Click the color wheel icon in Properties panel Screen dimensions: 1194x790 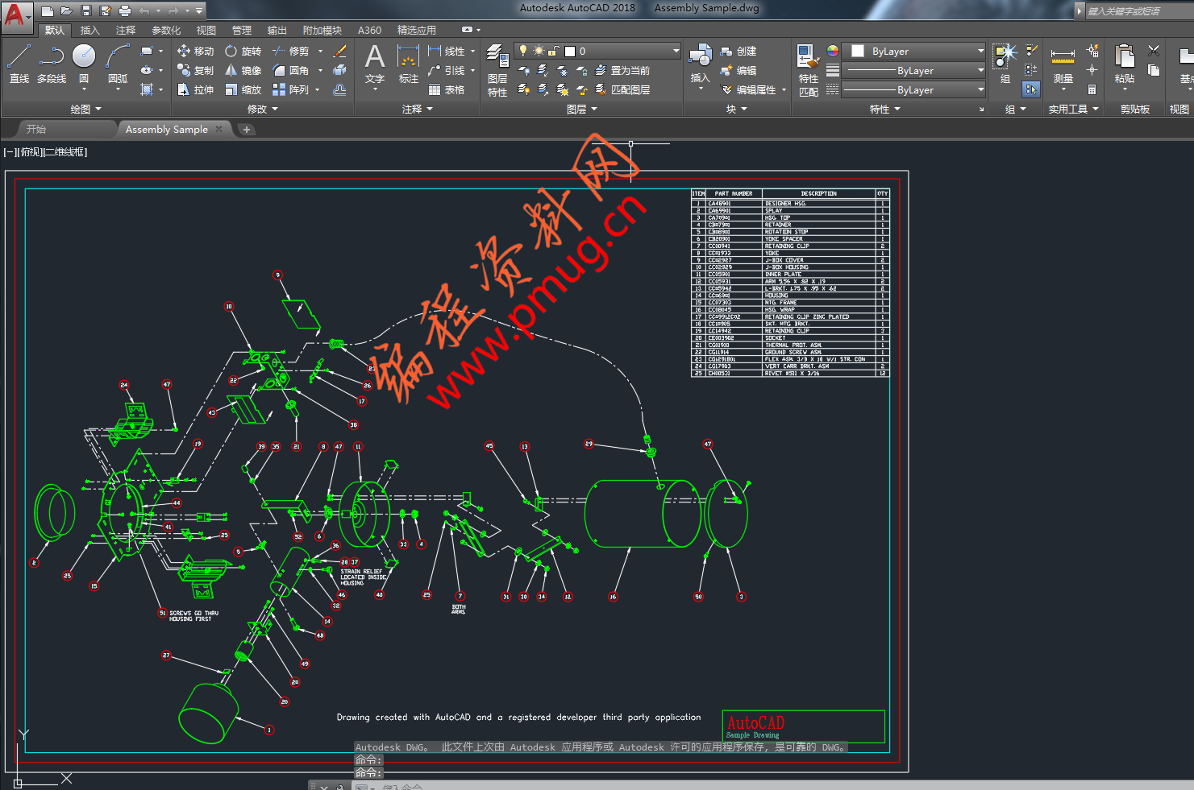(x=833, y=51)
